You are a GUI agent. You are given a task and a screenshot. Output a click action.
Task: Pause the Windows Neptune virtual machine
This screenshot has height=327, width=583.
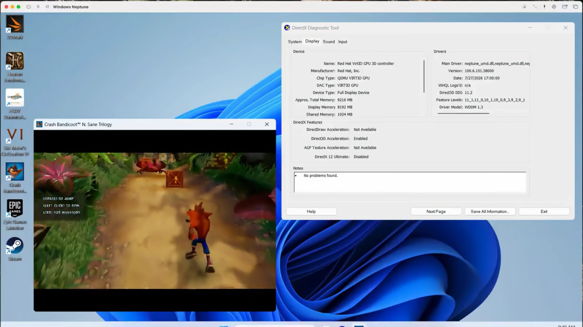point(38,7)
